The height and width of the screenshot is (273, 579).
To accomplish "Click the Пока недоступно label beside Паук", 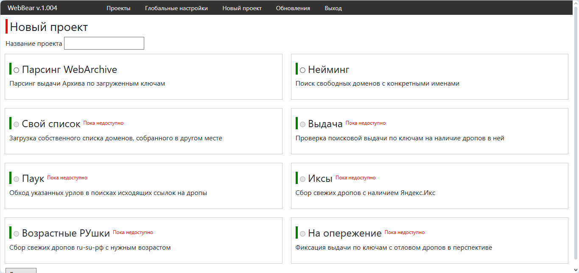I will coord(67,178).
